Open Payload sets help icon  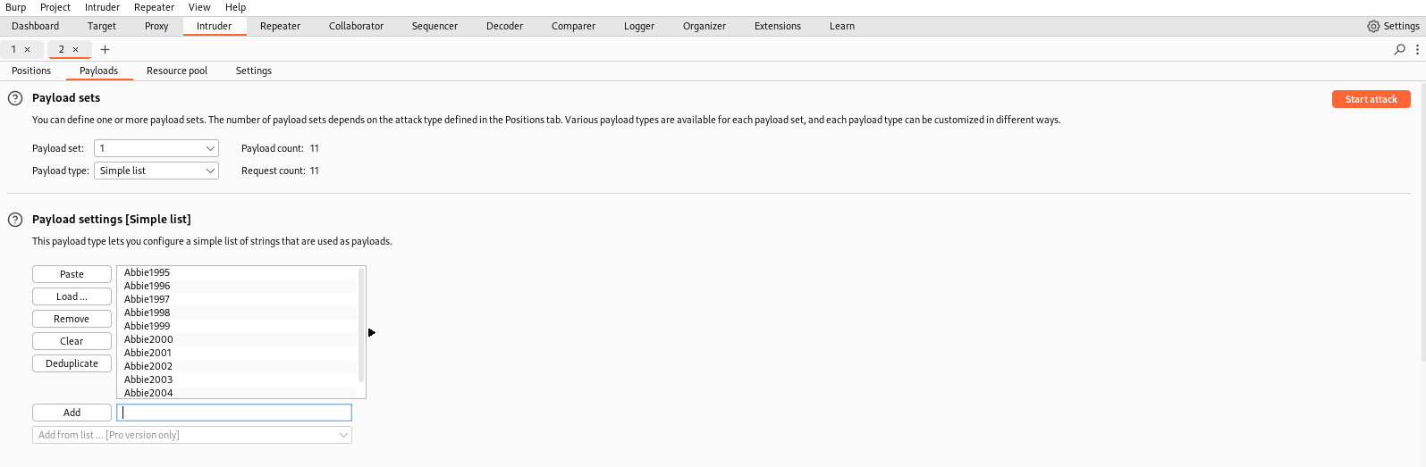point(15,98)
